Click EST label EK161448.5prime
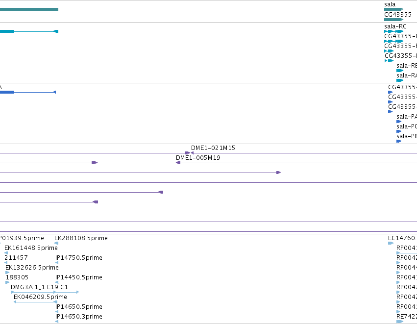 coord(31,248)
